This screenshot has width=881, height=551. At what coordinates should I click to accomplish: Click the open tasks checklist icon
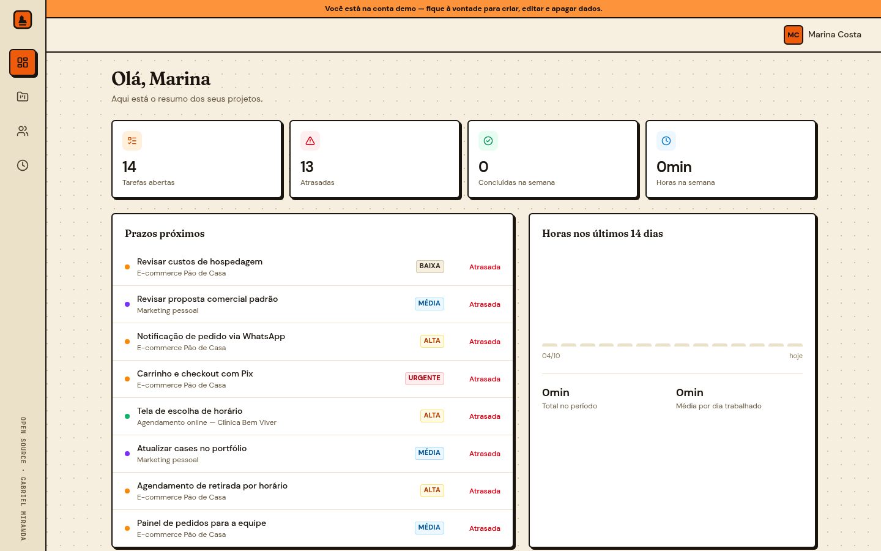pyautogui.click(x=132, y=141)
